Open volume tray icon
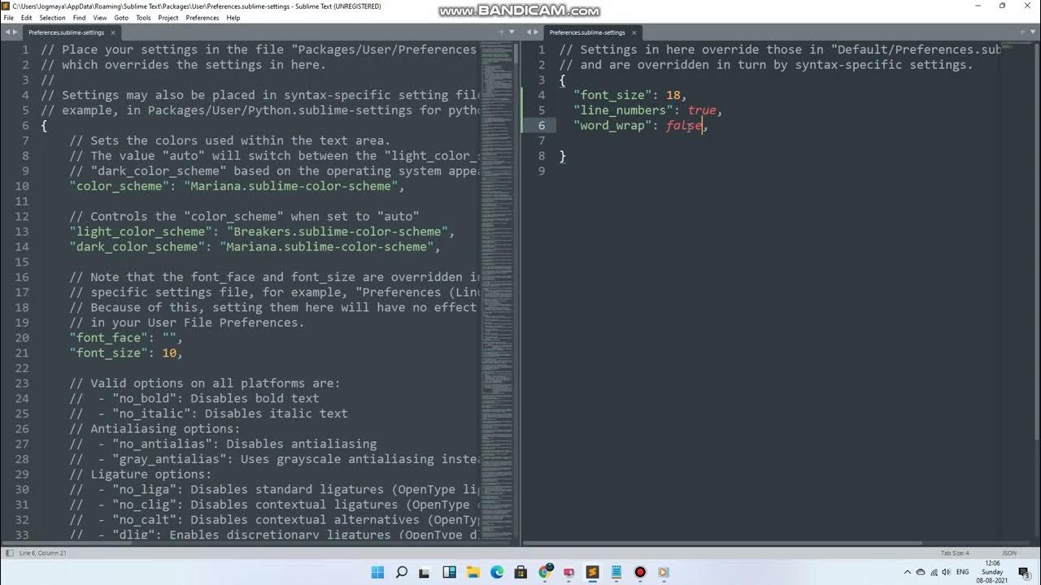Viewport: 1041px width, 585px height. click(947, 572)
